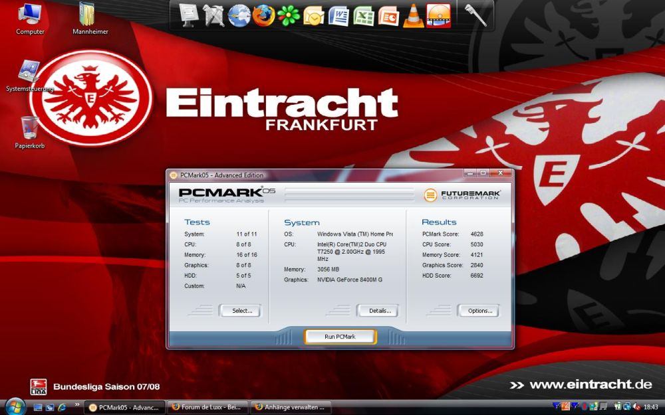
Task: Open VLC media player cone icon
Action: click(413, 16)
